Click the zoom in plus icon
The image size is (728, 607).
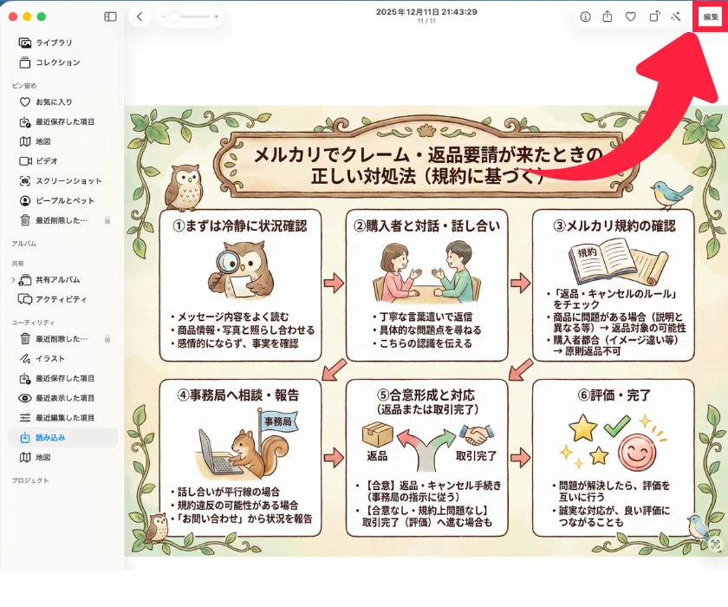[x=216, y=16]
